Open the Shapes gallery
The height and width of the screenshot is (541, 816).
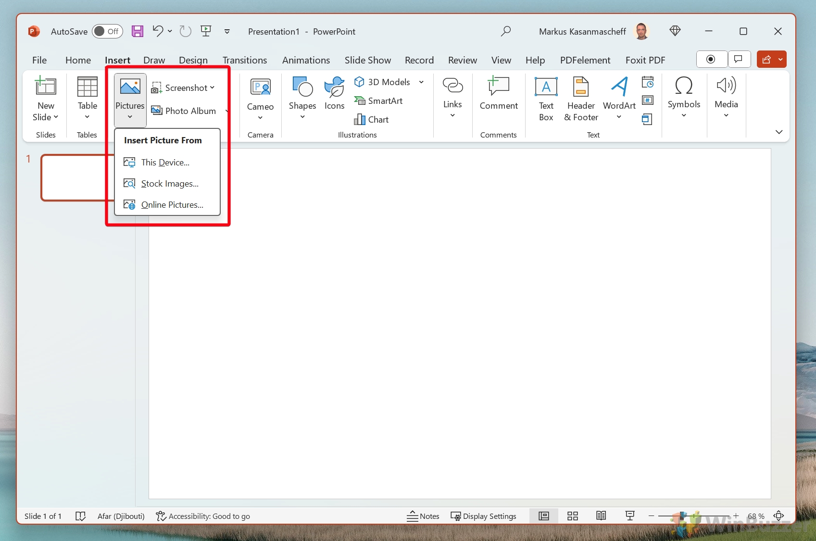302,99
